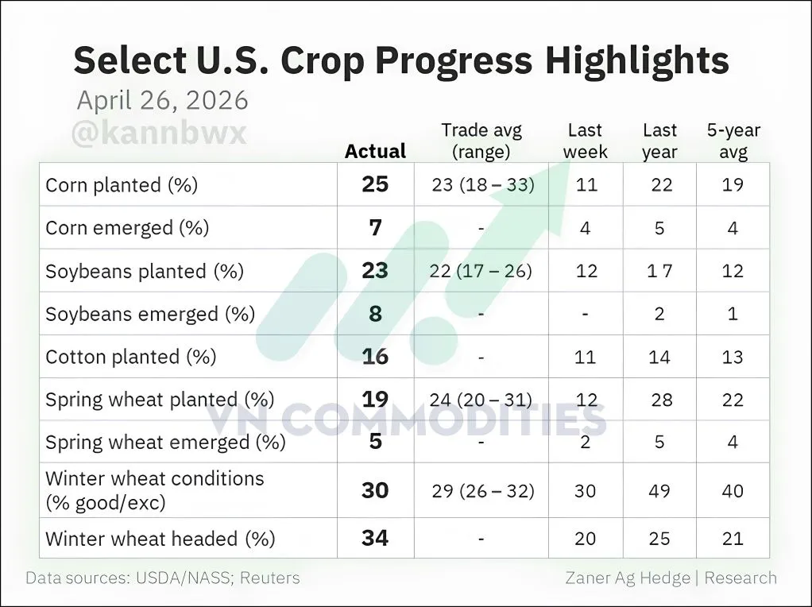812x607 pixels.
Task: Click the corn planted actual value 25
Action: (375, 184)
